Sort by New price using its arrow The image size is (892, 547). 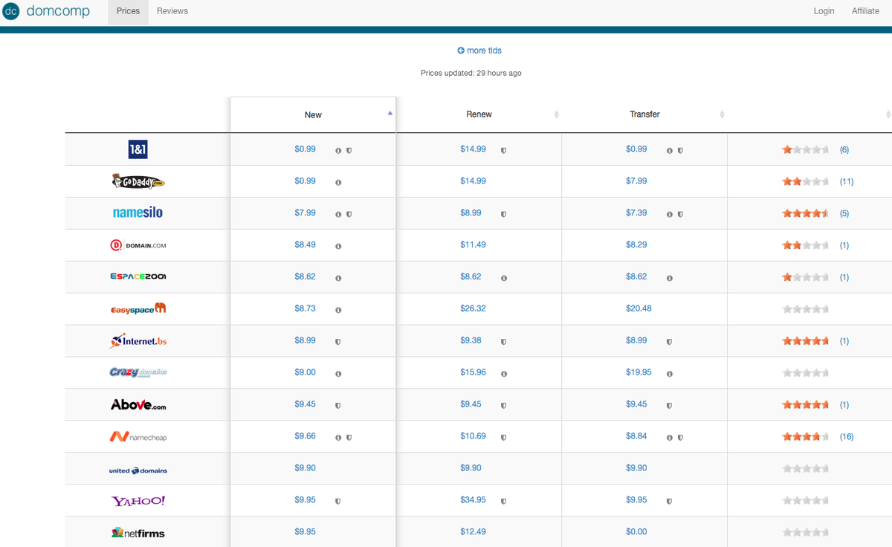tap(390, 113)
